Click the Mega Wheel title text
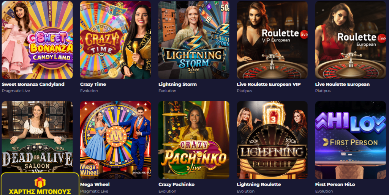Image resolution: width=389 pixels, height=195 pixels. (95, 185)
